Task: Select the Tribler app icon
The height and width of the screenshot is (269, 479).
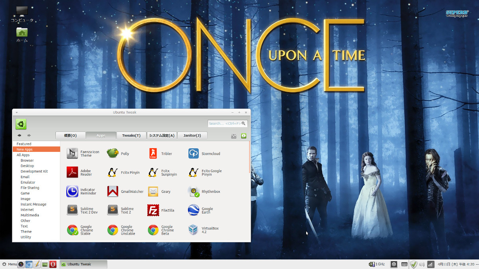Action: (x=153, y=153)
